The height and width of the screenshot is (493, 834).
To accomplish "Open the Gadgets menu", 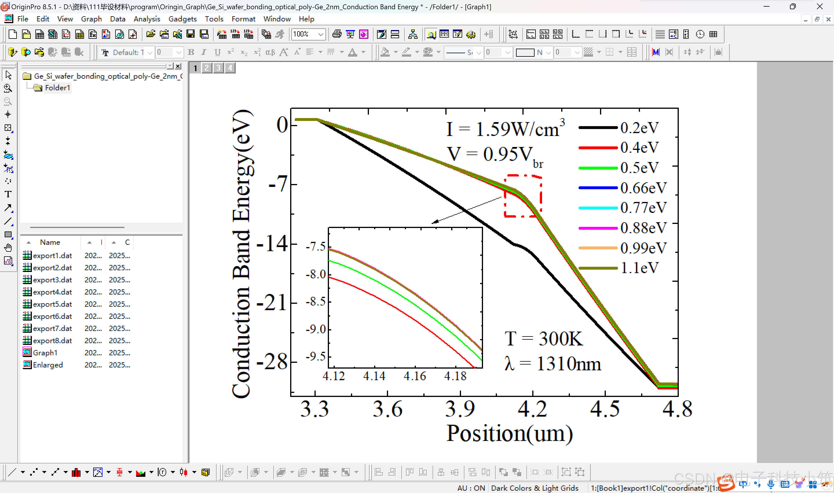I will tap(182, 19).
